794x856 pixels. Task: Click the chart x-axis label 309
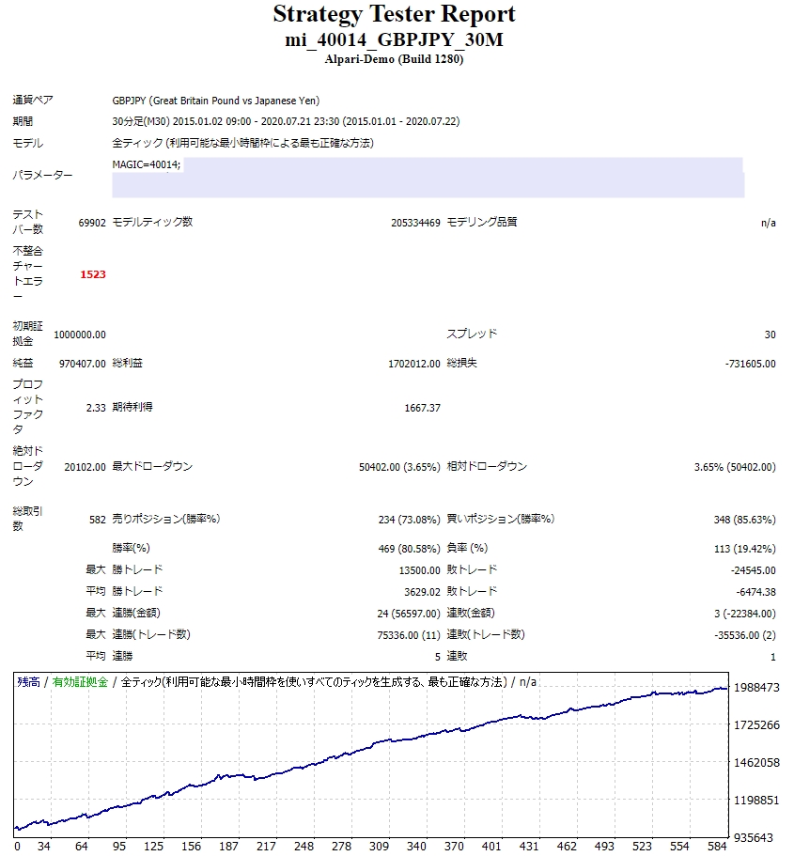(x=379, y=847)
